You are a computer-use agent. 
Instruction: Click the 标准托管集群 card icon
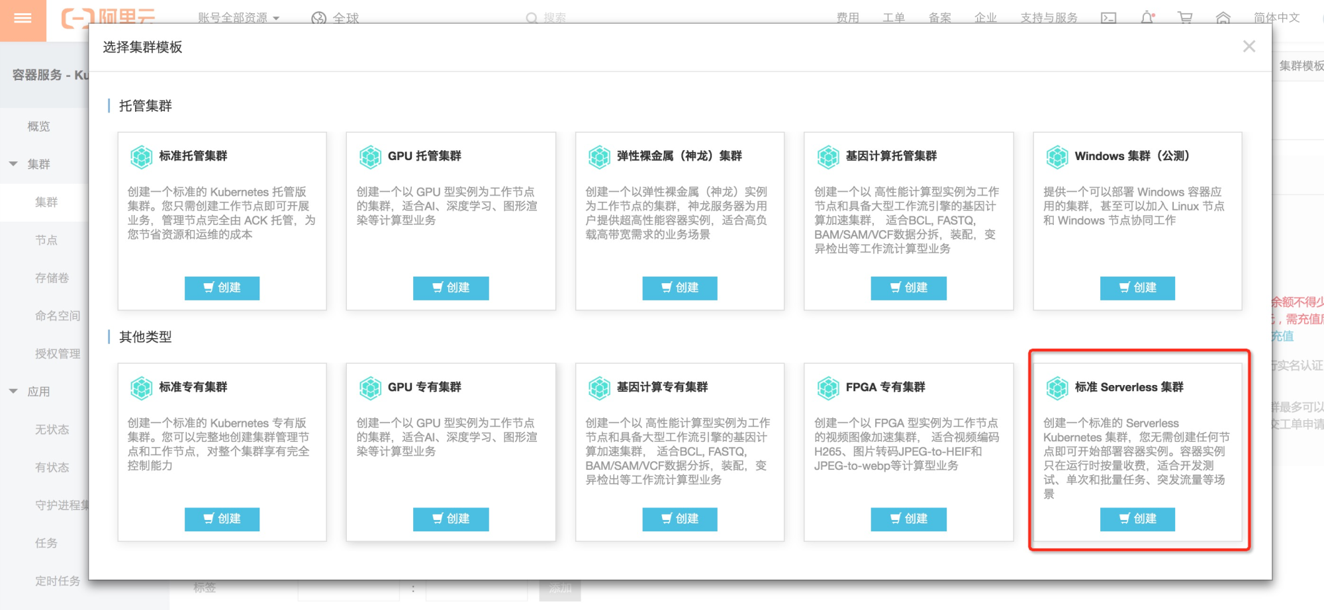(141, 157)
